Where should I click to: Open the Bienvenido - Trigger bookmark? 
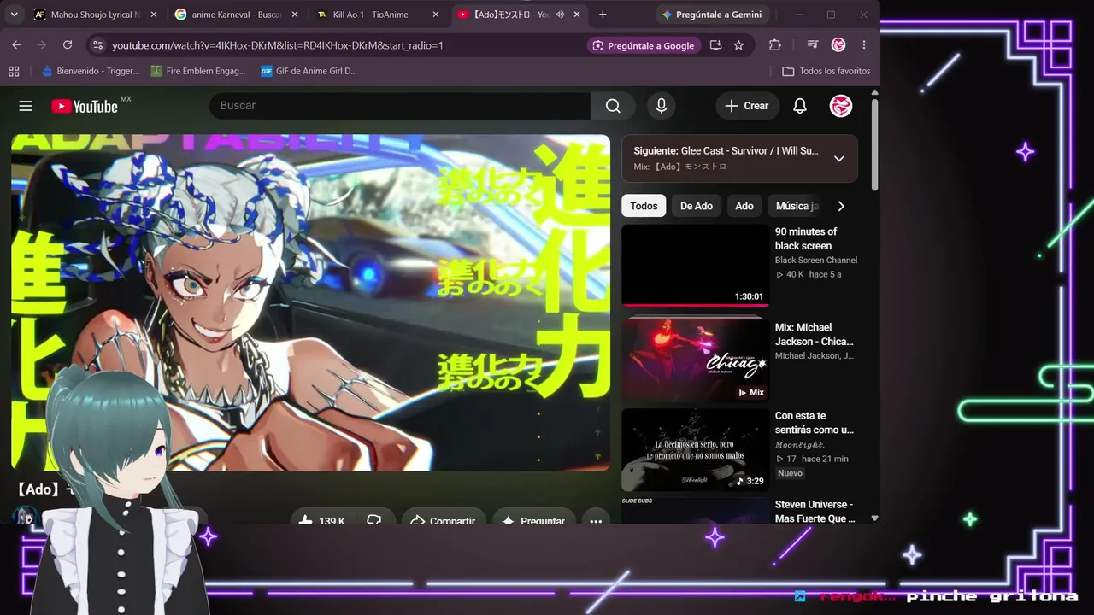(91, 71)
